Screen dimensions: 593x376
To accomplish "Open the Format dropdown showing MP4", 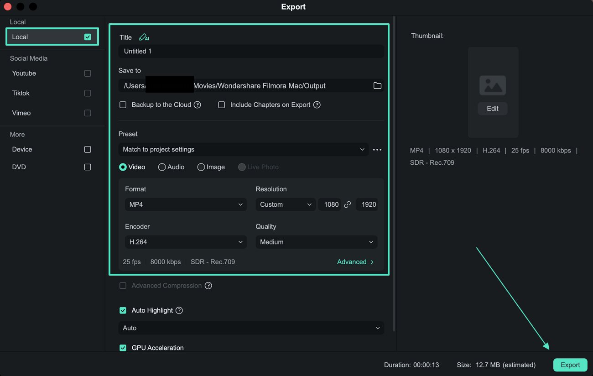I will (186, 204).
